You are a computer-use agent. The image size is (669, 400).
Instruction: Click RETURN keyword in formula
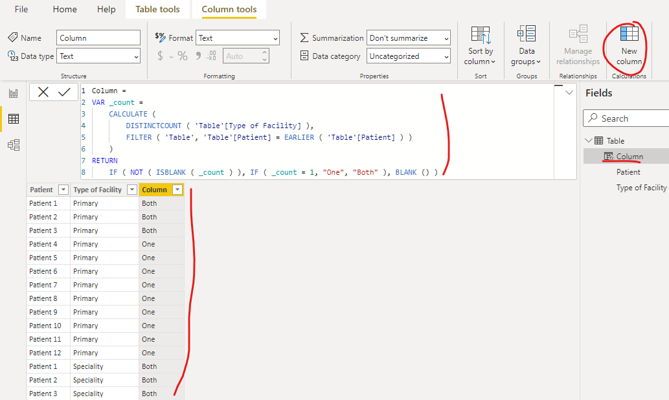104,161
